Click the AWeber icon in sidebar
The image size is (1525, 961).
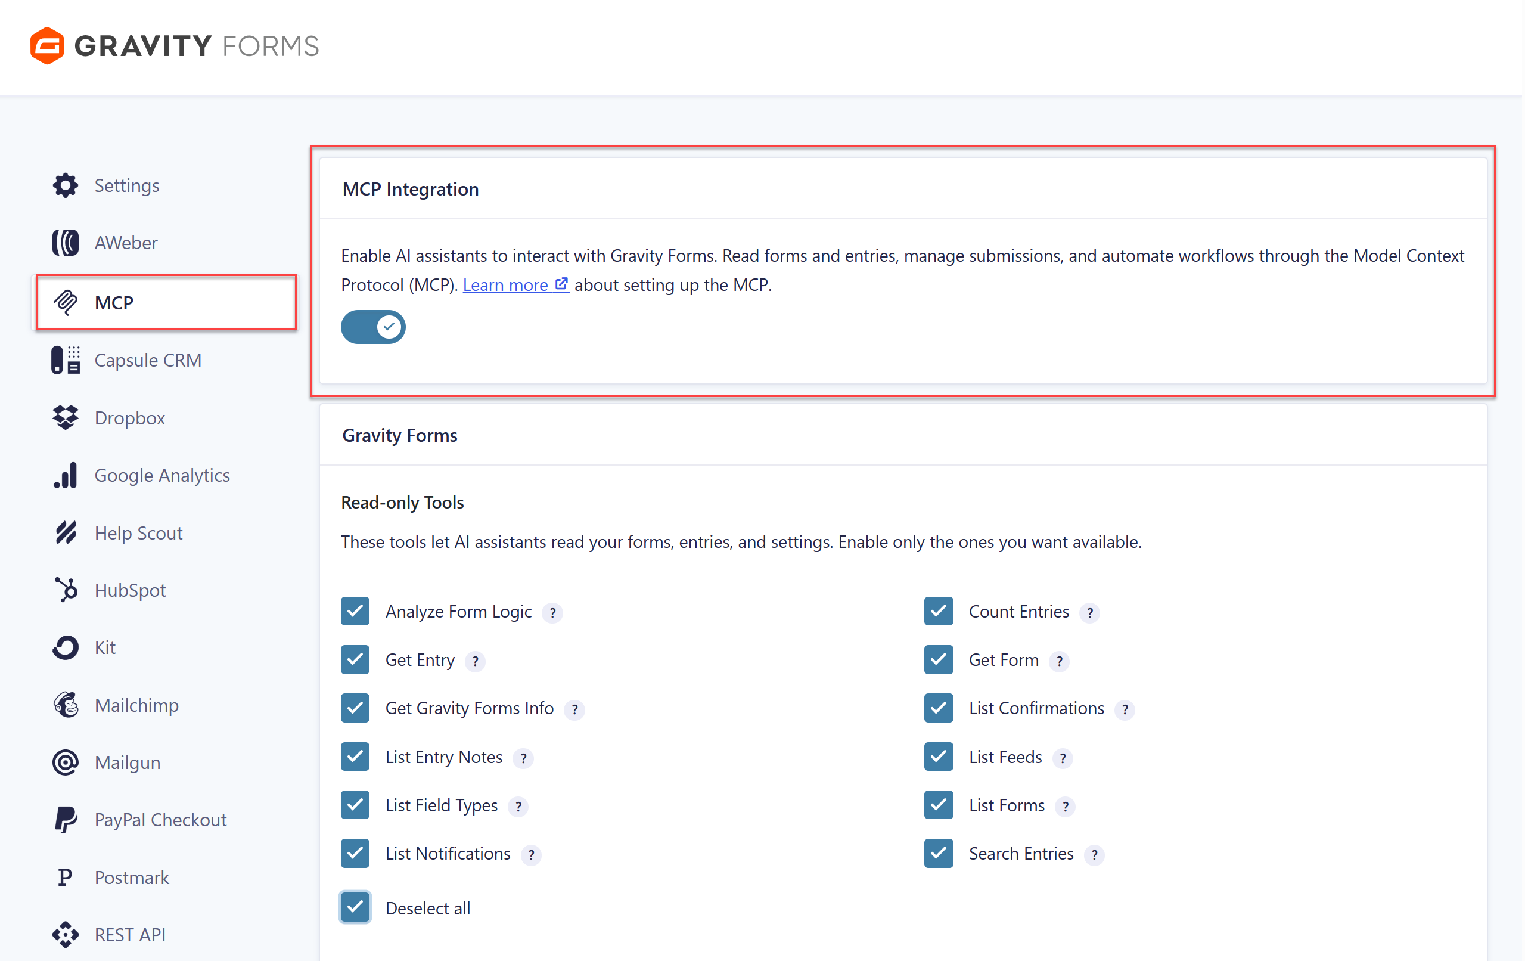(65, 243)
